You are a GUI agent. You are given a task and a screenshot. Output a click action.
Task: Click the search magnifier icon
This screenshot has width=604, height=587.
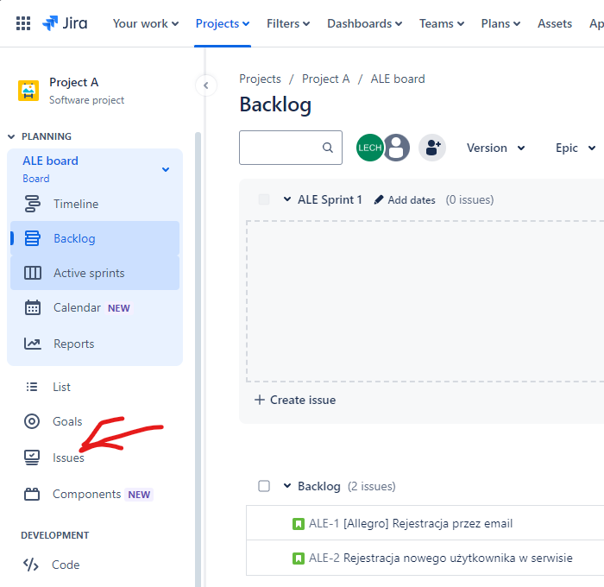click(327, 148)
